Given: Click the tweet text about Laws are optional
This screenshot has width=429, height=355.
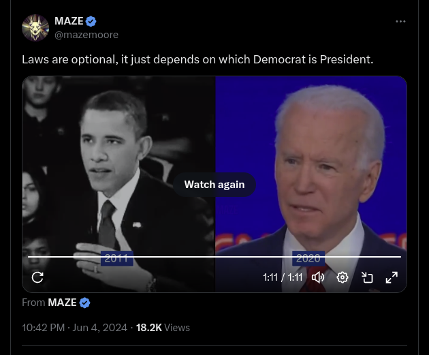Looking at the screenshot, I should coord(197,59).
